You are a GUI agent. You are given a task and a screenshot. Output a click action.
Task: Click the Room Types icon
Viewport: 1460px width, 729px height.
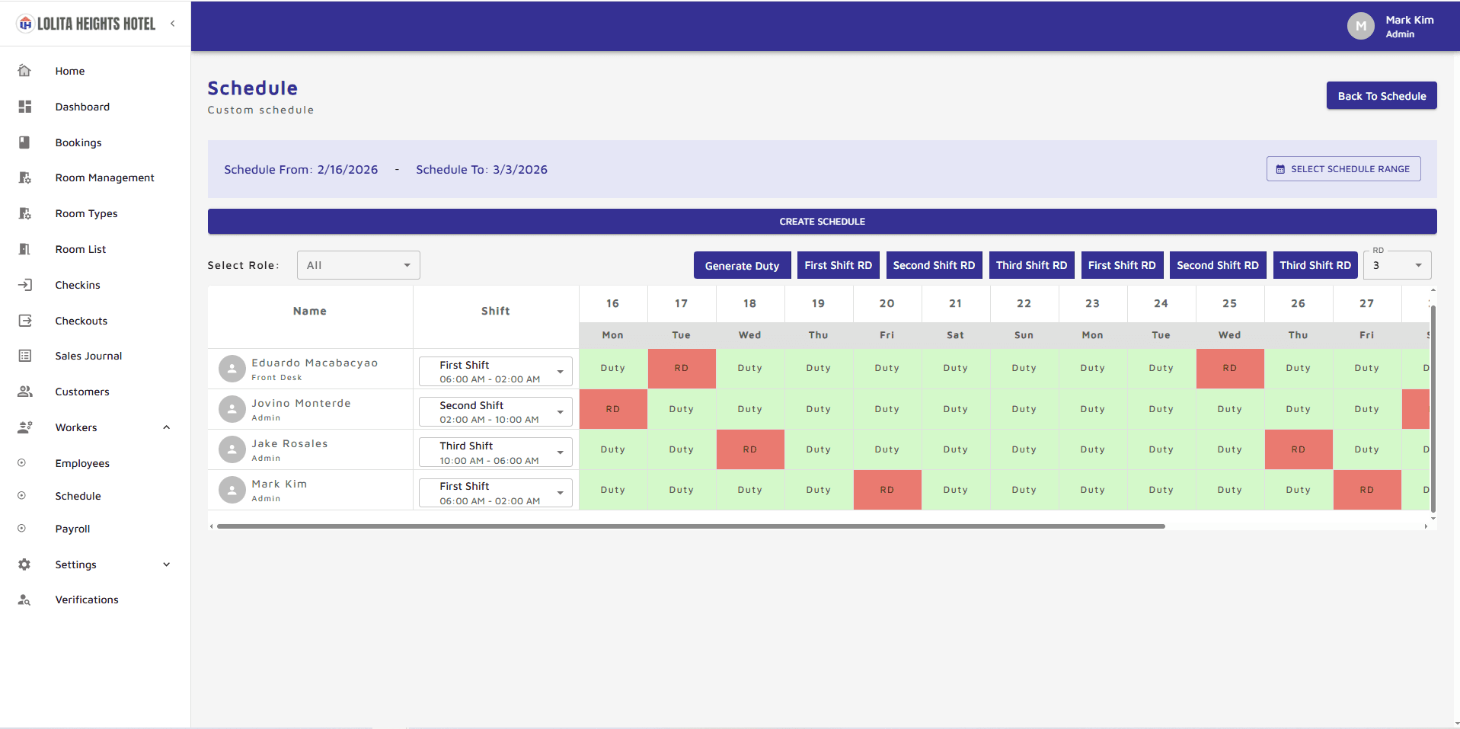(x=24, y=213)
